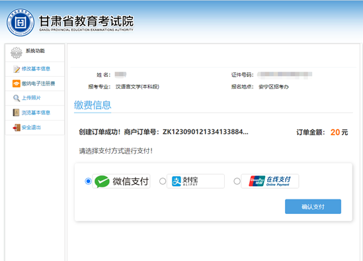363x261 pixels.
Task: Open the 上传照片 menu link
Action: [x=31, y=98]
